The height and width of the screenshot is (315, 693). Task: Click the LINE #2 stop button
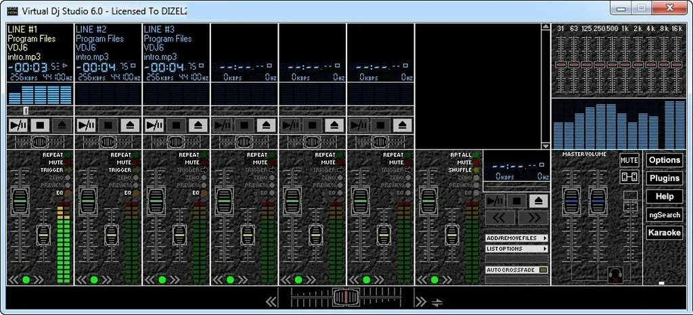pyautogui.click(x=108, y=125)
